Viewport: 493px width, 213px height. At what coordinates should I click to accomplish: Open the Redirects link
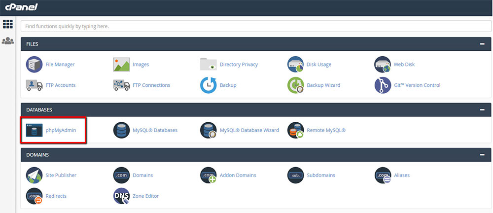click(x=56, y=196)
